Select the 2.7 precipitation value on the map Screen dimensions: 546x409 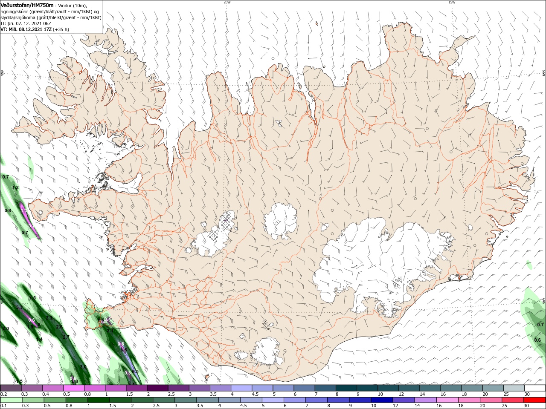click(66, 337)
